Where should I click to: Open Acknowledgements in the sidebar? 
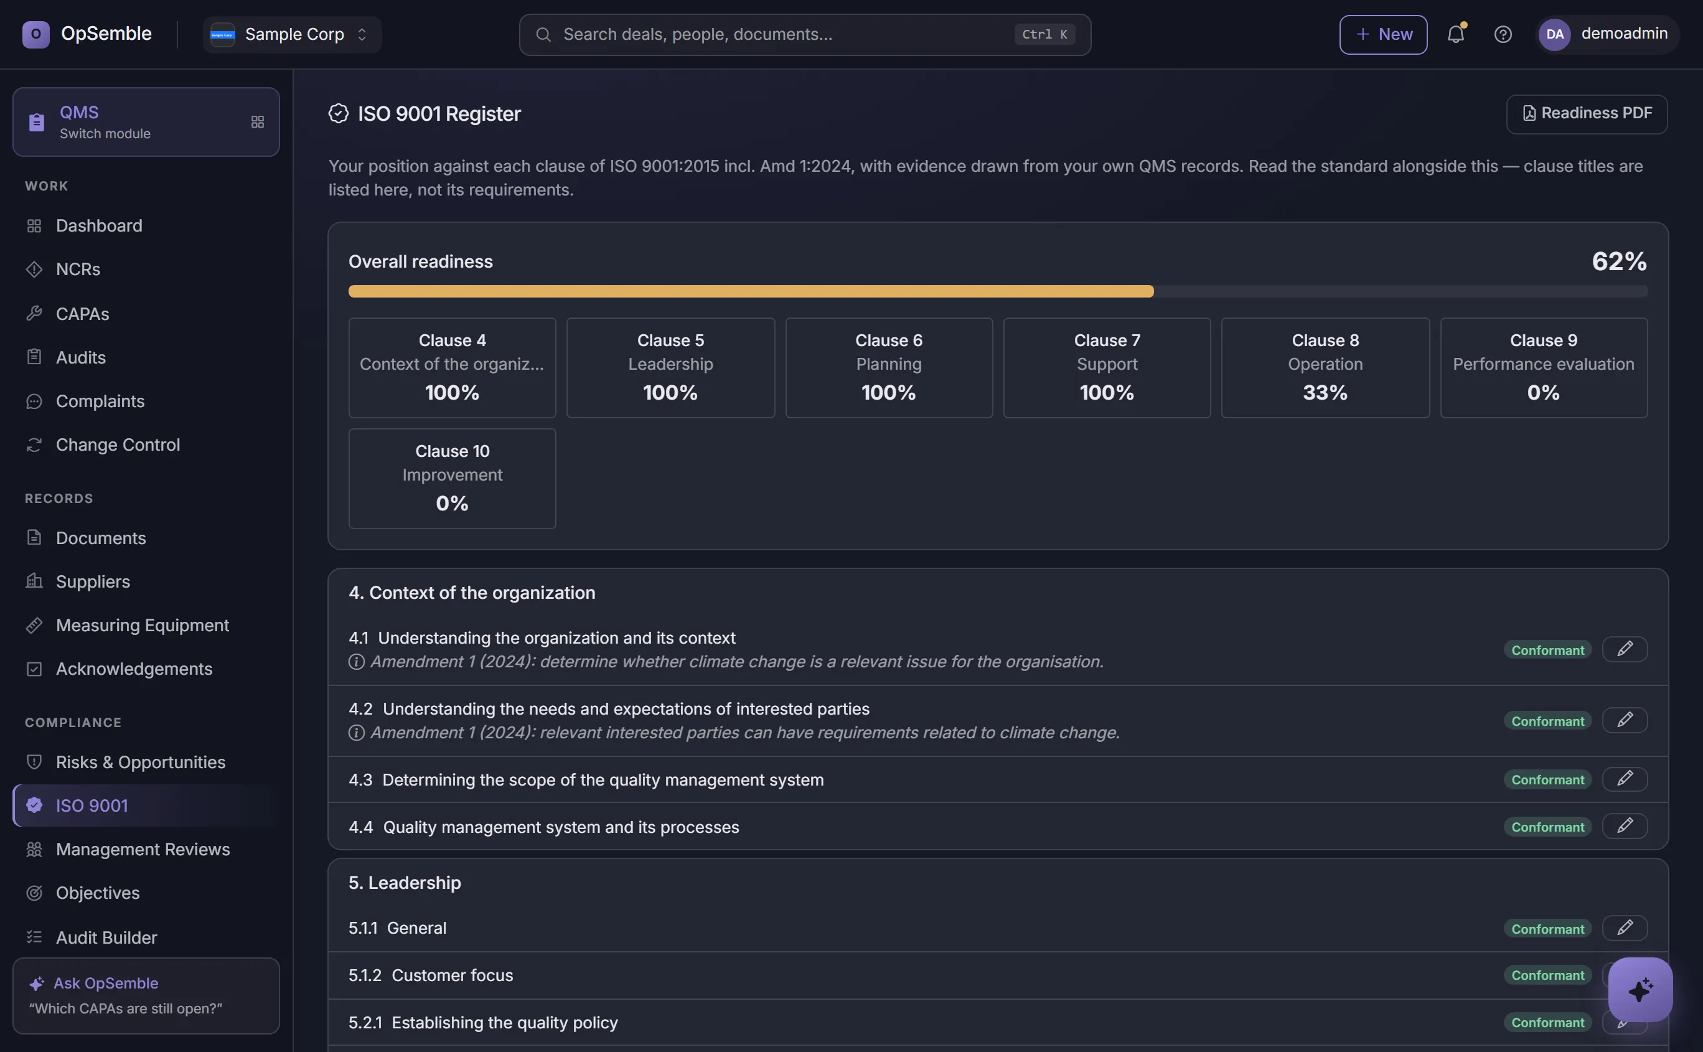pyautogui.click(x=146, y=669)
